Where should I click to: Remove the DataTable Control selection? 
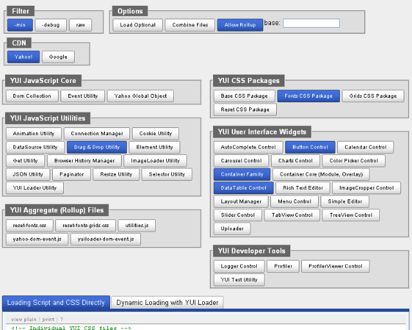[243, 188]
